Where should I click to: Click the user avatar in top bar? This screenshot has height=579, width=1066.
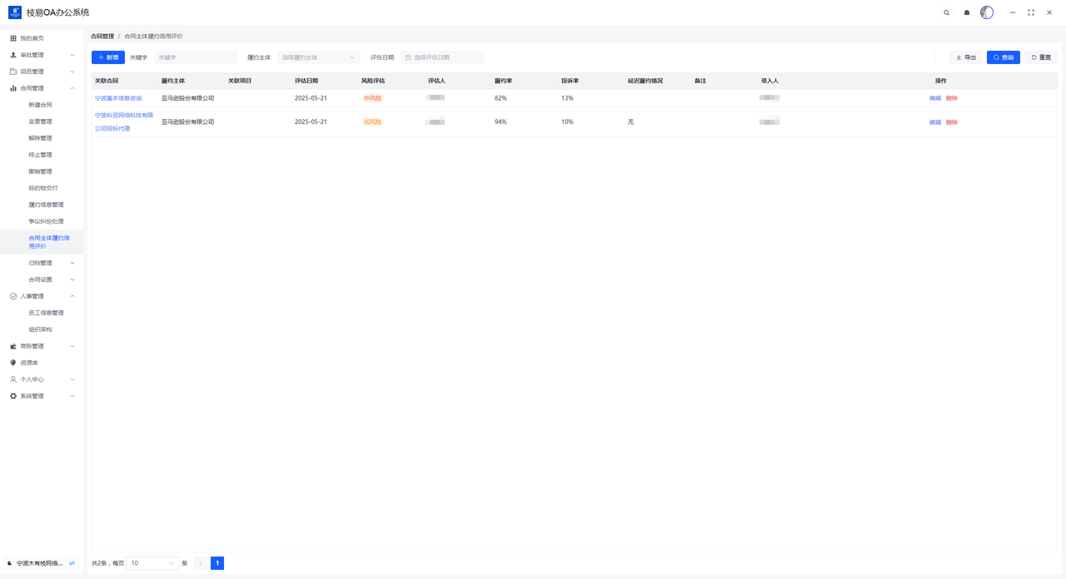tap(987, 12)
